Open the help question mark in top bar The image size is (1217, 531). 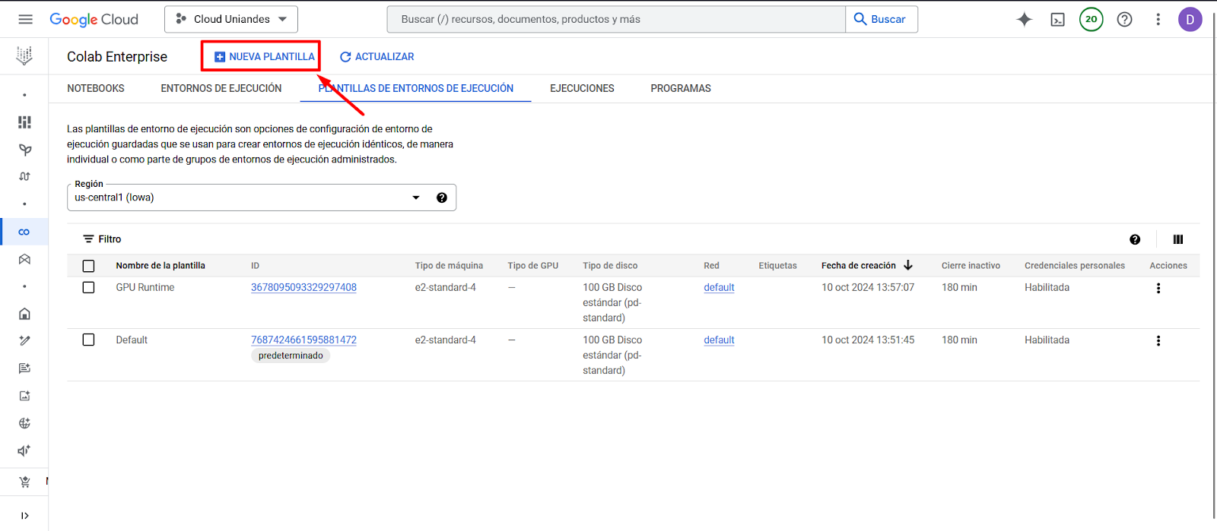tap(1125, 20)
